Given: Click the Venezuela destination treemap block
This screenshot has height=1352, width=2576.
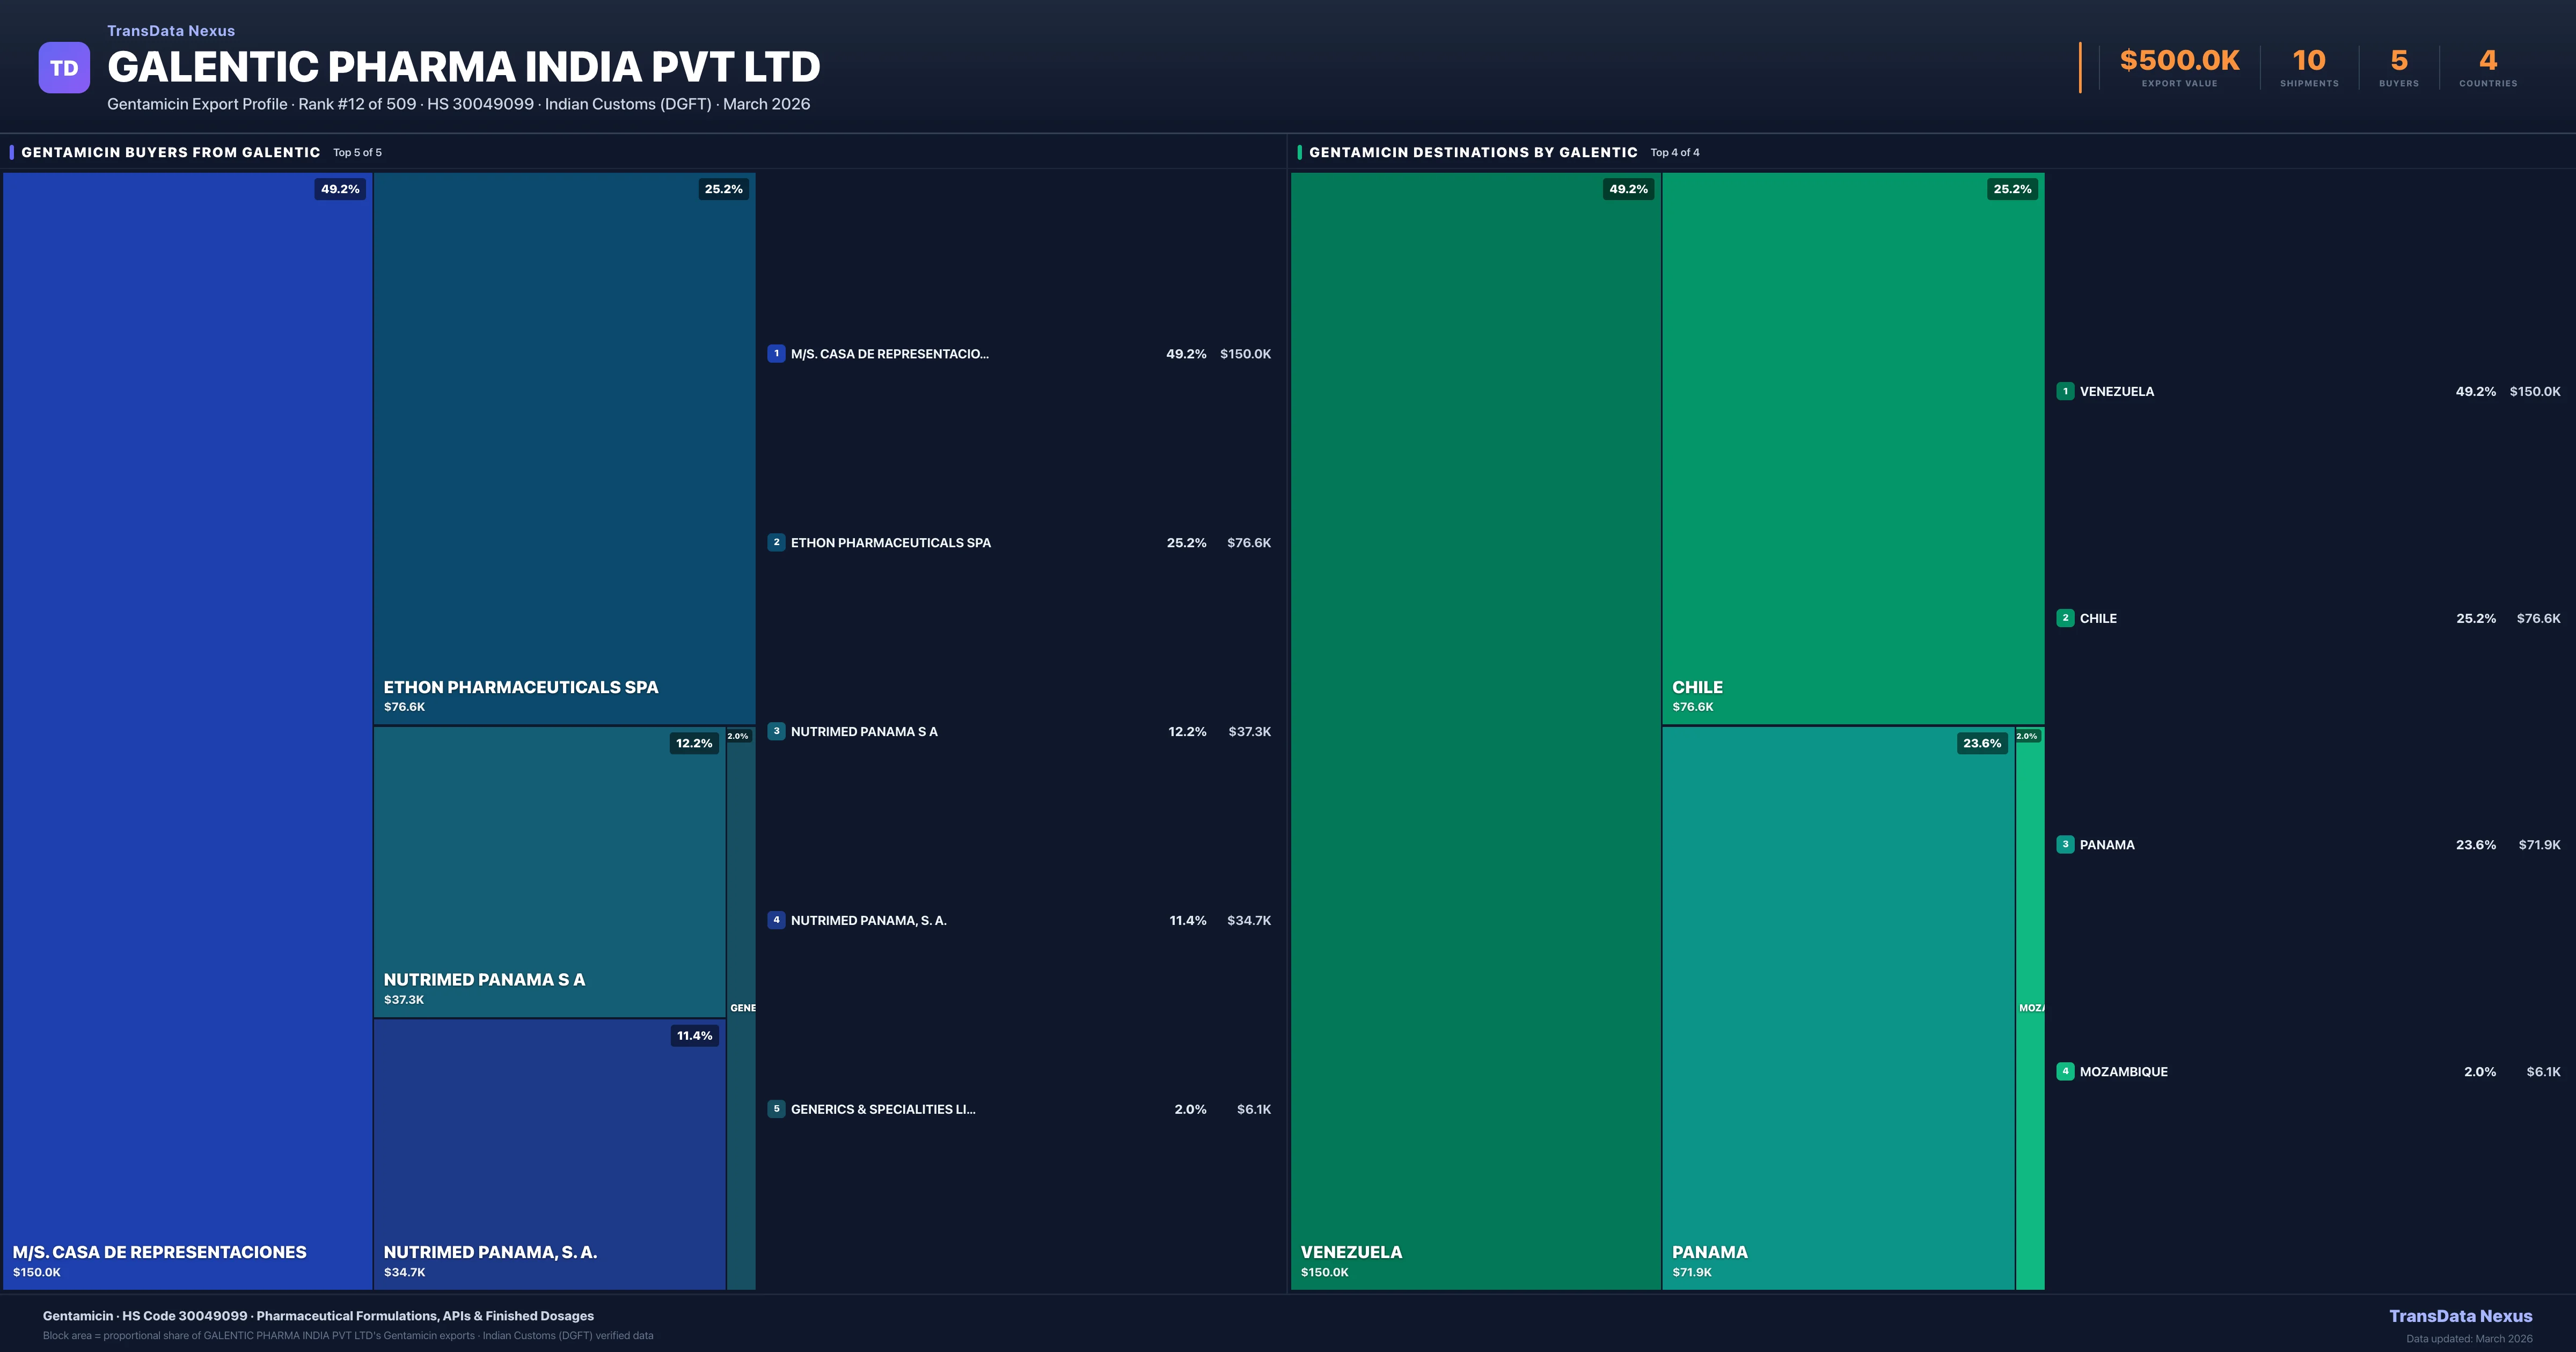Looking at the screenshot, I should click(x=1475, y=730).
